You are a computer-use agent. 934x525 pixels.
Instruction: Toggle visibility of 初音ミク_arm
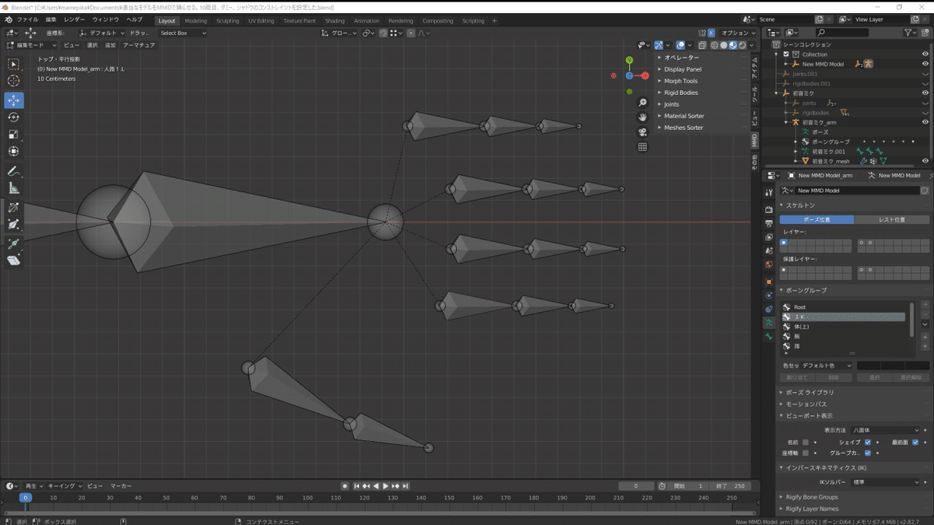[925, 122]
